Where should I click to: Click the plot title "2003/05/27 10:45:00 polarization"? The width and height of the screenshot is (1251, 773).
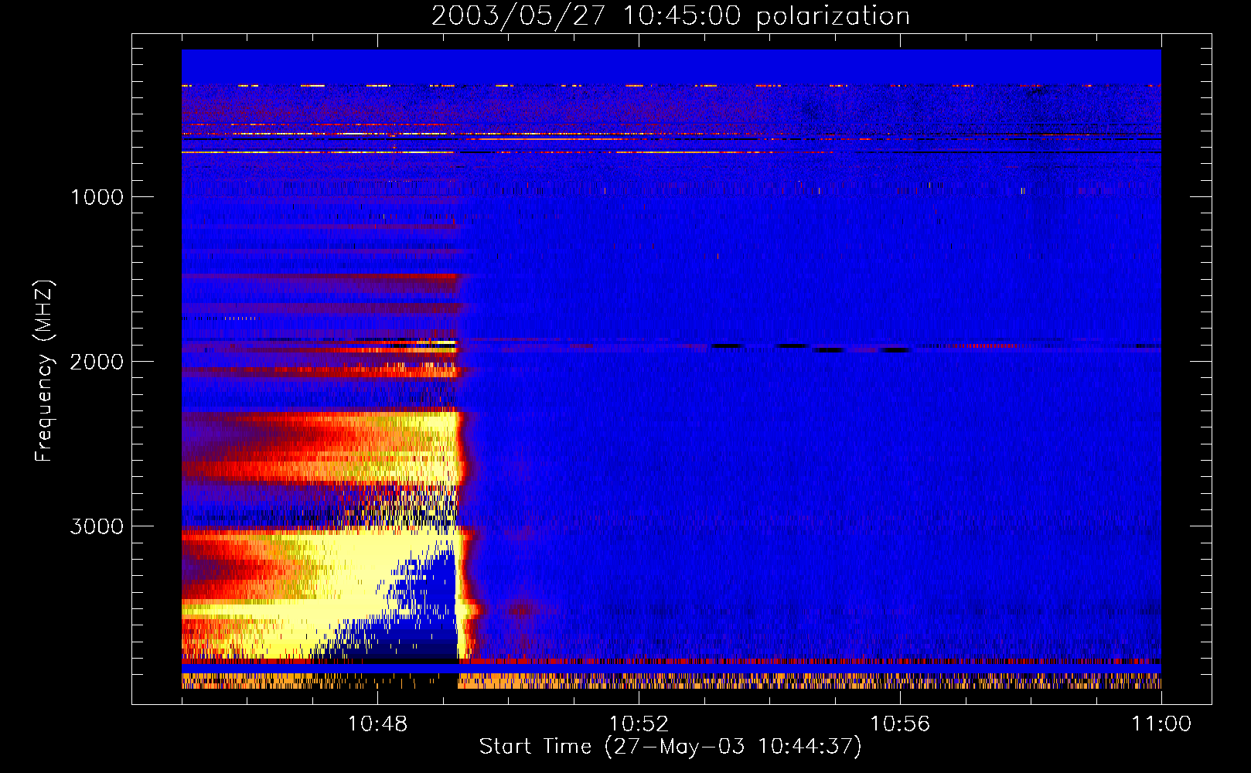(x=670, y=16)
